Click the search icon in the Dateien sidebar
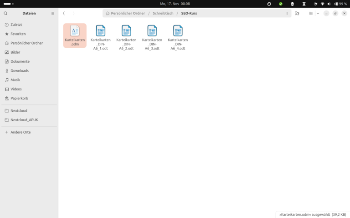This screenshot has width=350, height=218. [5, 13]
